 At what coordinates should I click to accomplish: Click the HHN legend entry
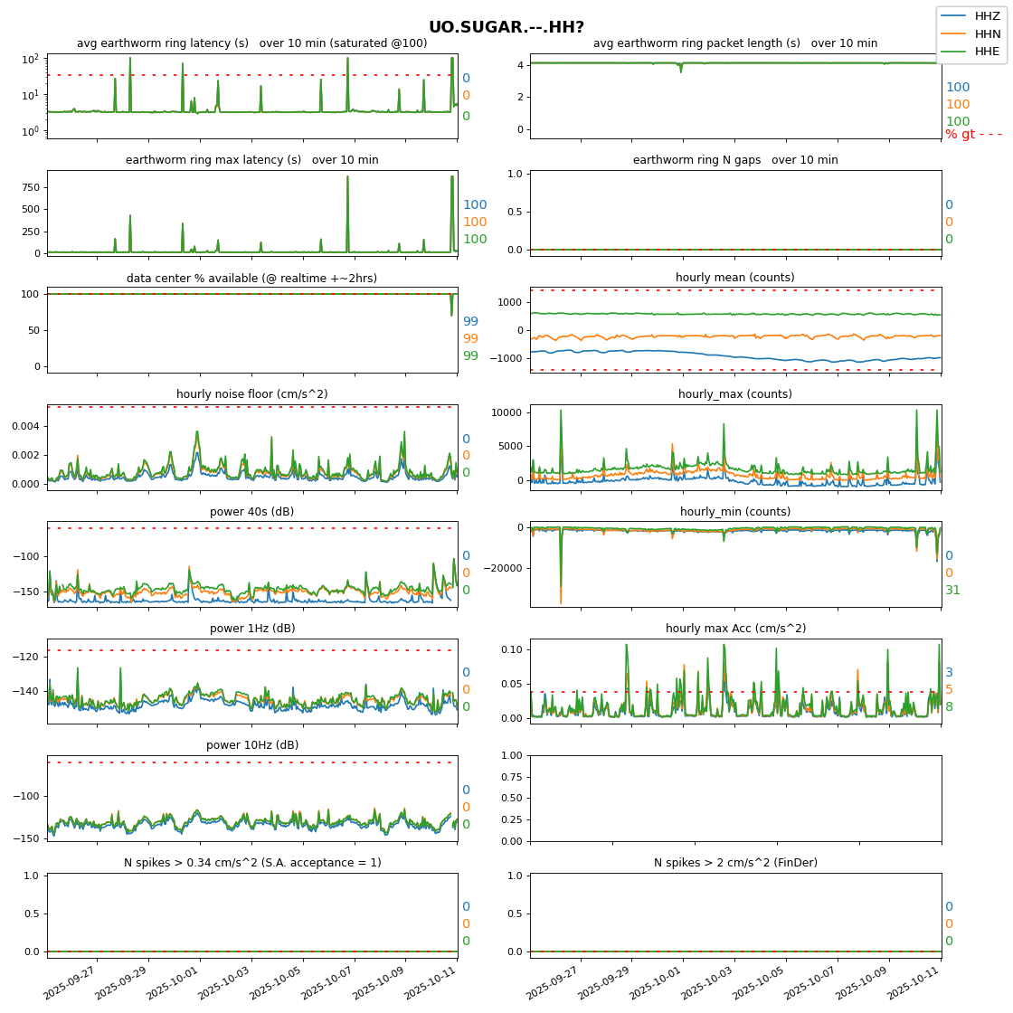pos(971,33)
